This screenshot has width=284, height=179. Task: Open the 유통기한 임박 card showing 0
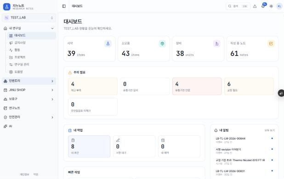pyautogui.click(x=145, y=86)
